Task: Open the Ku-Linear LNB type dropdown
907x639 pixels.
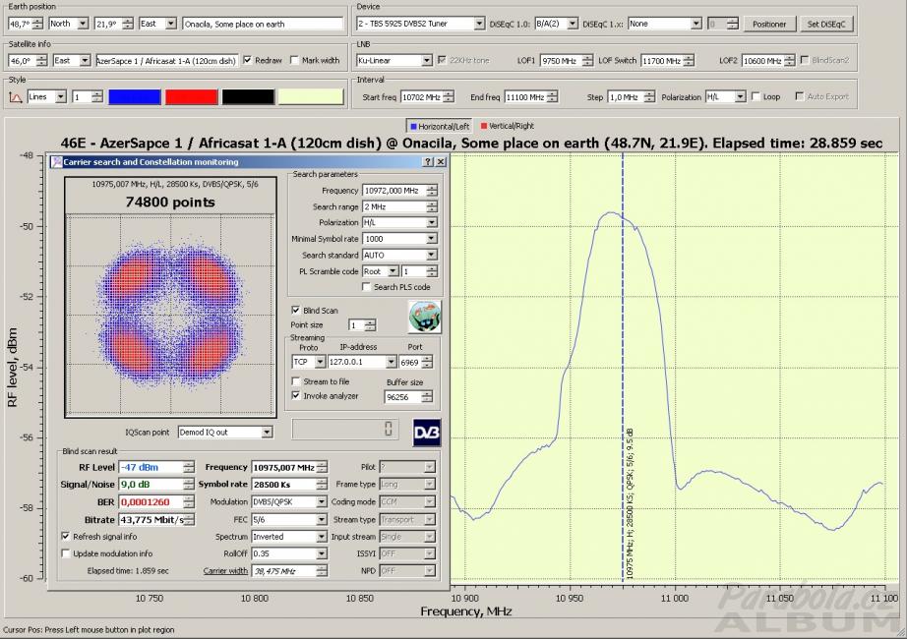Action: (426, 60)
